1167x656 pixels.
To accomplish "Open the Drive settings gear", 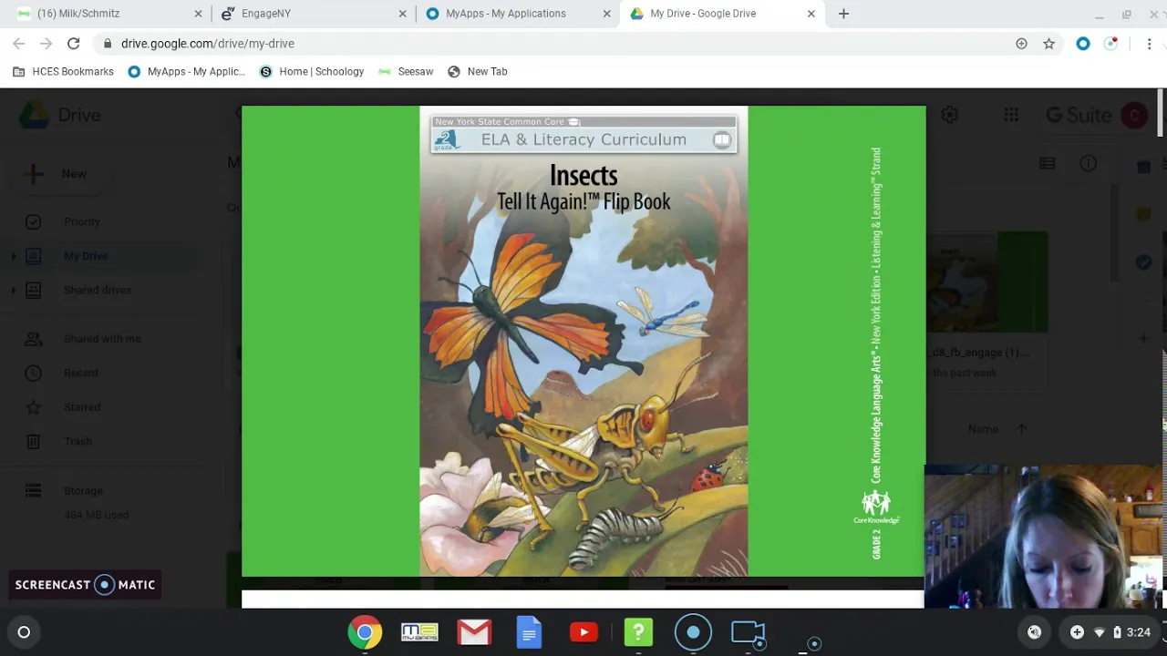I will 950,115.
